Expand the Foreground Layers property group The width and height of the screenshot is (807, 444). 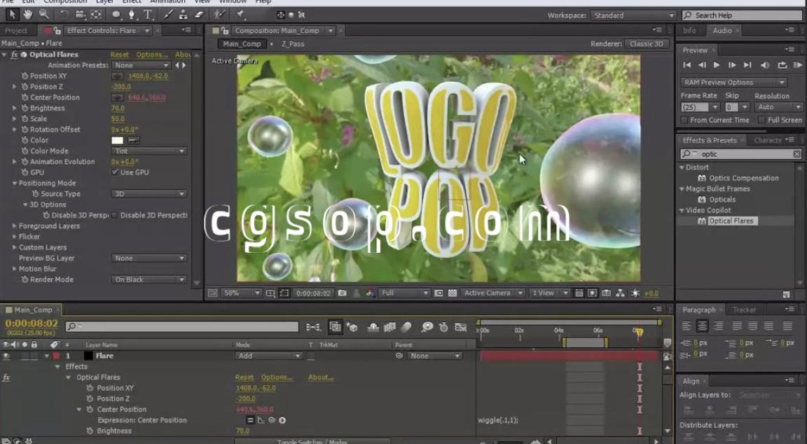pos(14,226)
